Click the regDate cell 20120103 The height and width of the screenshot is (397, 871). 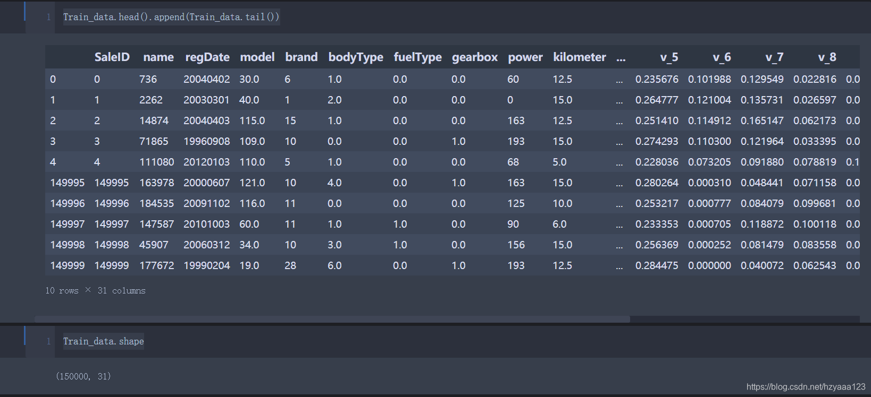(207, 162)
